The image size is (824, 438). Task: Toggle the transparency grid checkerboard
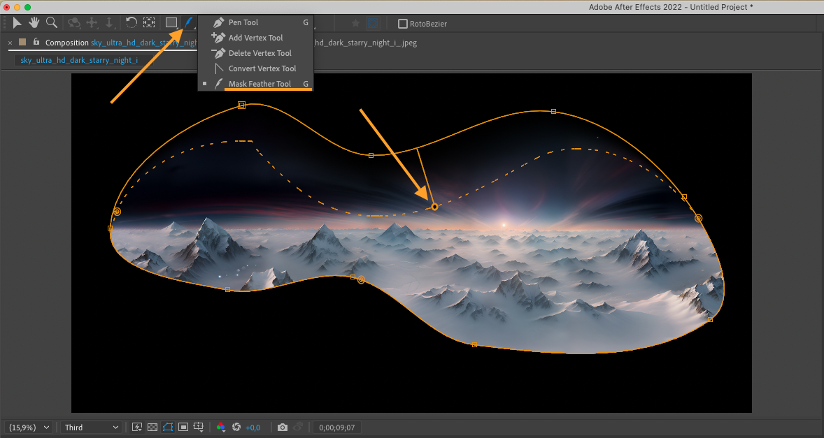(x=152, y=427)
